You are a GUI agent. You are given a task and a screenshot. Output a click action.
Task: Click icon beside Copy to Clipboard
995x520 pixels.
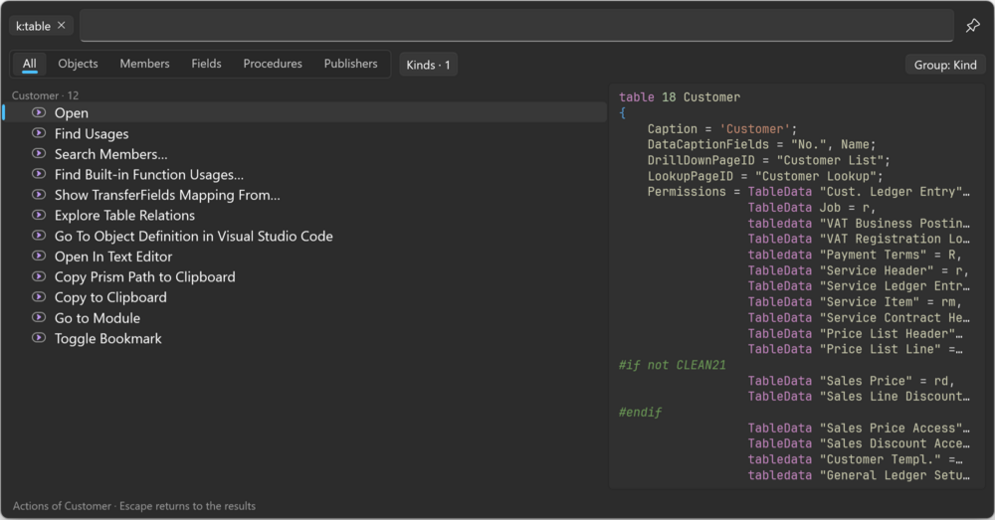[x=39, y=296]
